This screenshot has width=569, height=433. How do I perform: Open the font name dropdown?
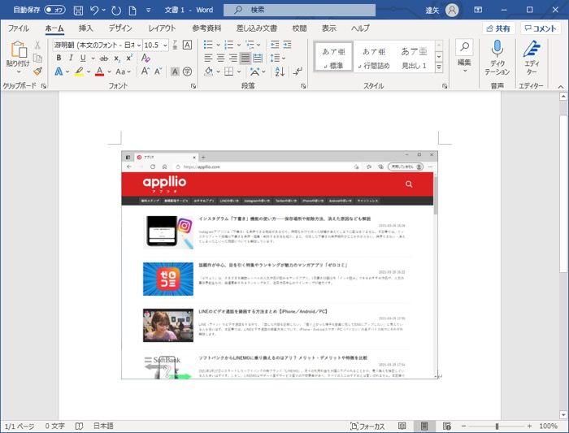click(x=139, y=45)
